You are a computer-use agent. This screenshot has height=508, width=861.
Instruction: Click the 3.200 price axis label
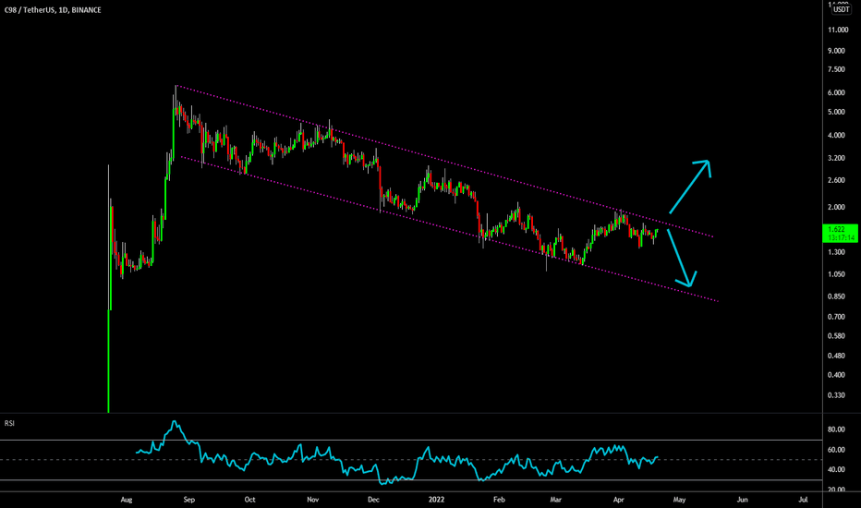tap(836, 158)
